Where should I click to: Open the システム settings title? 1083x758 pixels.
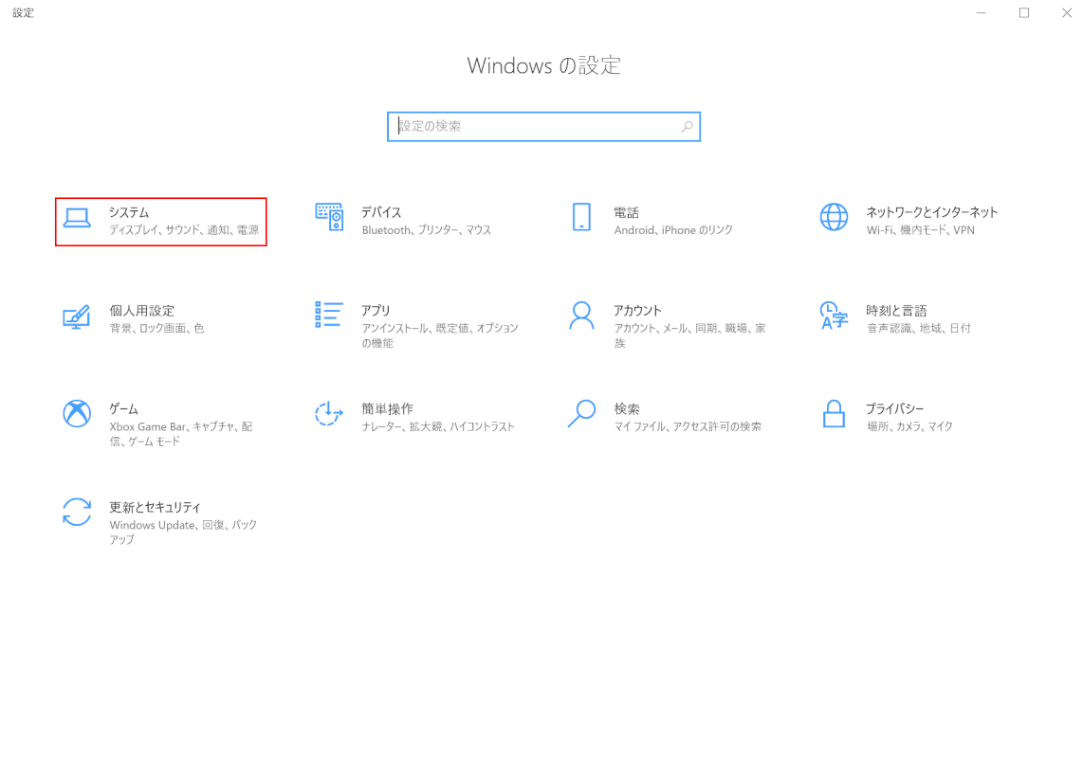click(x=129, y=212)
